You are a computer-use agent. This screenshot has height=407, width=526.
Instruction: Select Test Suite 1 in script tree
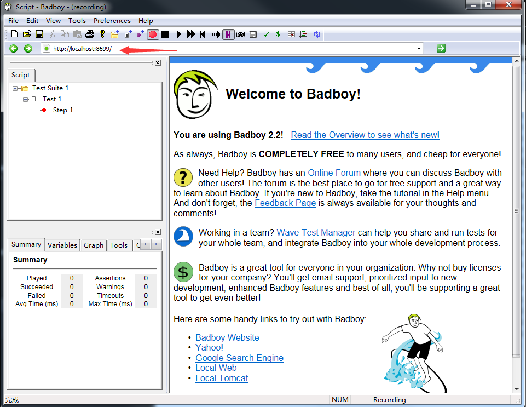50,88
